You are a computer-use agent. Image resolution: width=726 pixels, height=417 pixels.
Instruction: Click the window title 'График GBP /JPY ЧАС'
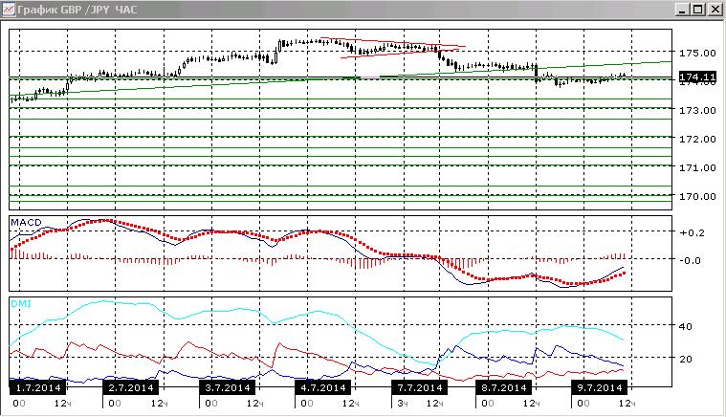(77, 10)
